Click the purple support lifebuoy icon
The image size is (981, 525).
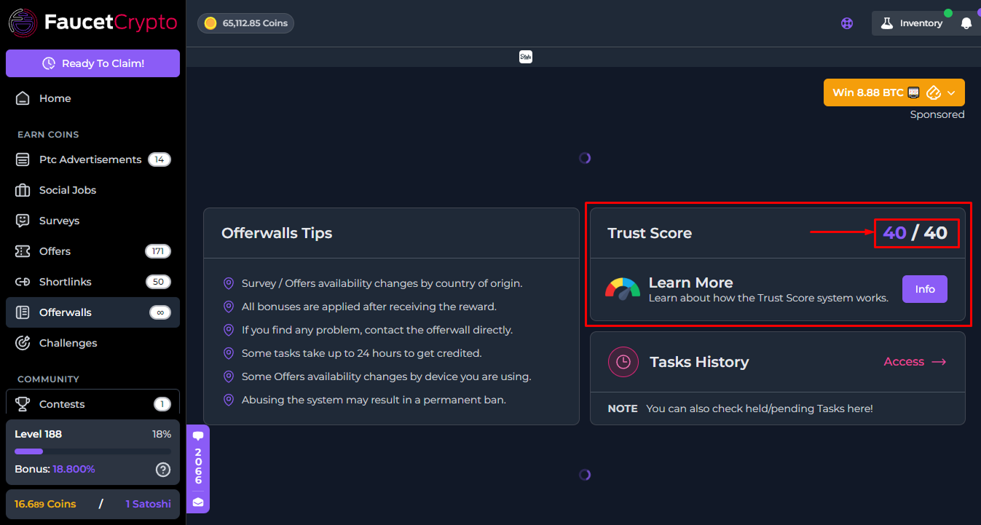pos(847,23)
